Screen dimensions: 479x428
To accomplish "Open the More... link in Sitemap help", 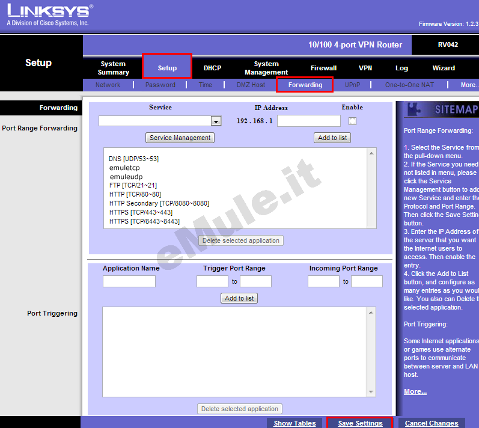I will point(415,392).
